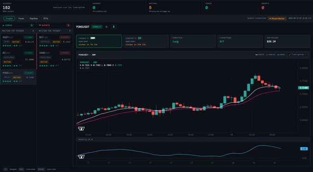The image size is (313, 172).
Task: Click the price 0.7248 on the PONS card
Action: (29, 78)
